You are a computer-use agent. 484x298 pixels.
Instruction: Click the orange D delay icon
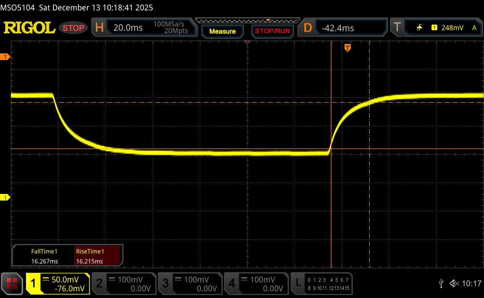[308, 27]
